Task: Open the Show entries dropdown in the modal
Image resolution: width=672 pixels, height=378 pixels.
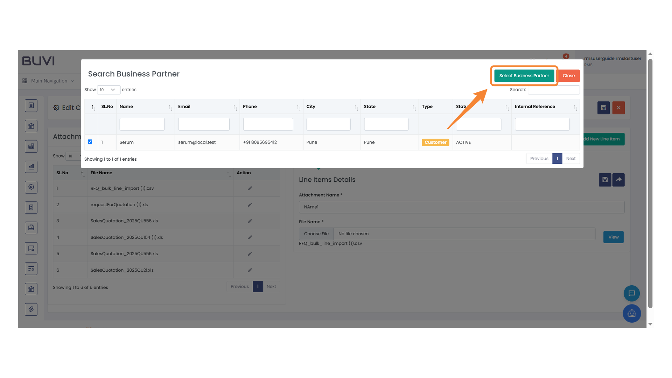Action: [108, 90]
